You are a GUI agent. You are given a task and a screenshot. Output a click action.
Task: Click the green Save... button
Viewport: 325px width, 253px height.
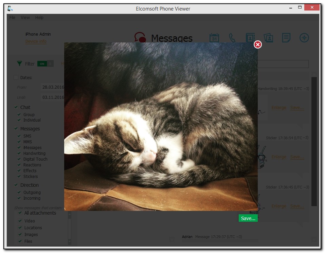248,218
